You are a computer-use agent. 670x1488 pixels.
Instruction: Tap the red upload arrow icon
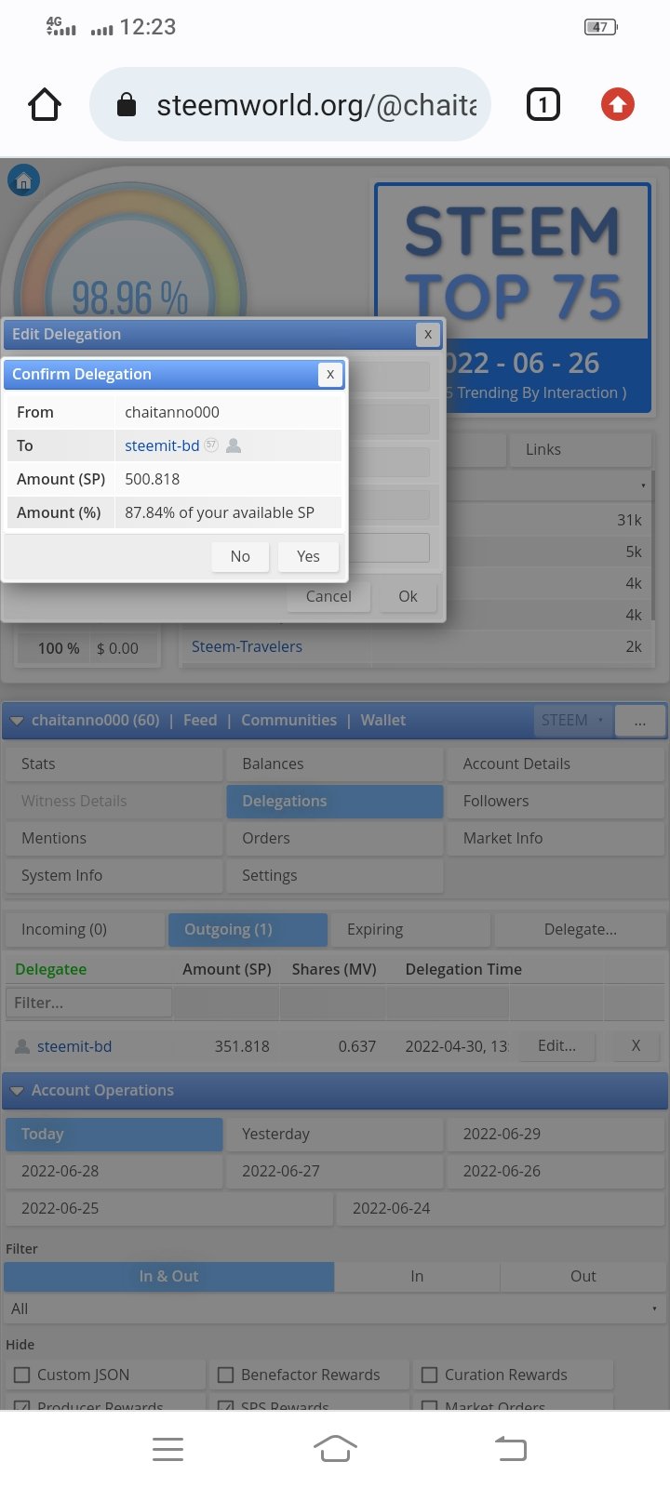tap(618, 104)
